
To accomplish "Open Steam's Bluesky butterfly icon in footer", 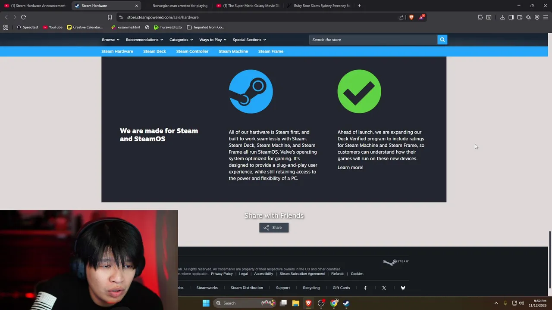I will [403, 288].
